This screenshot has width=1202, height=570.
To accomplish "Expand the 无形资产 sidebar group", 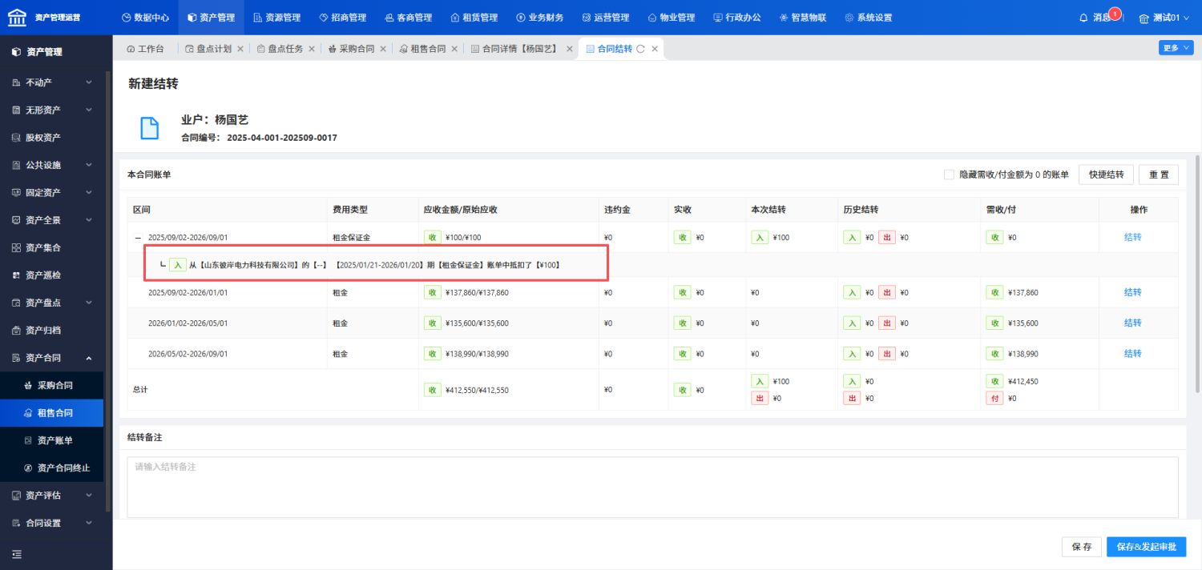I will pos(52,110).
